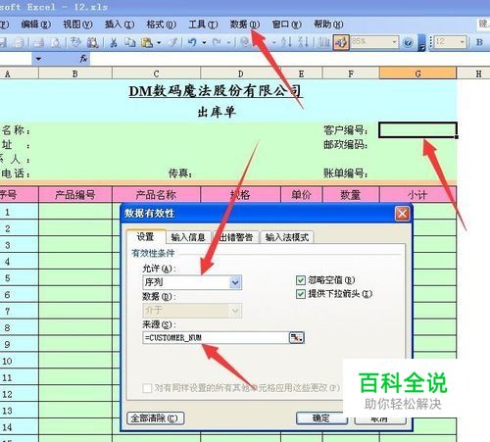This screenshot has height=442, width=490.
Task: Run the Spelling check tool
Action: pos(75,42)
